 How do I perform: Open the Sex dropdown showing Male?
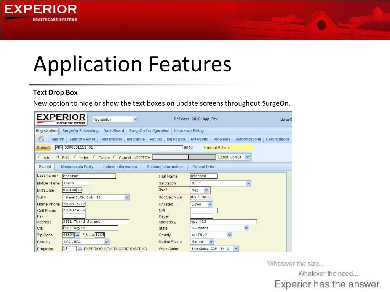(x=200, y=190)
